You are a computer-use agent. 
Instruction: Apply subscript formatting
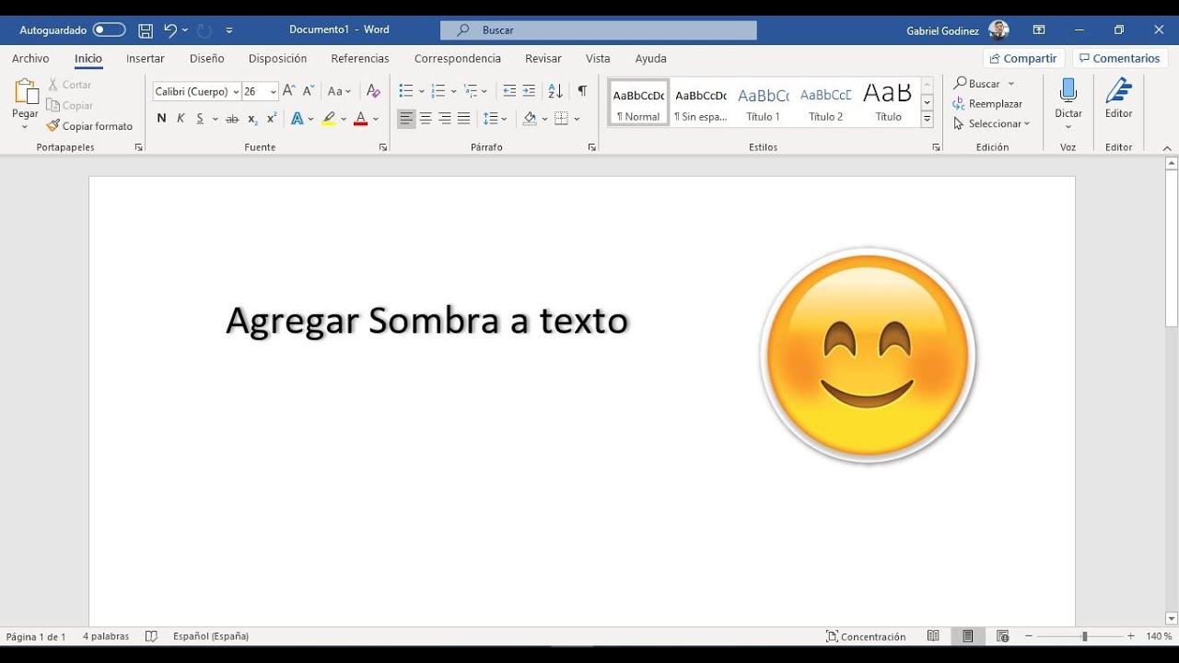(252, 119)
